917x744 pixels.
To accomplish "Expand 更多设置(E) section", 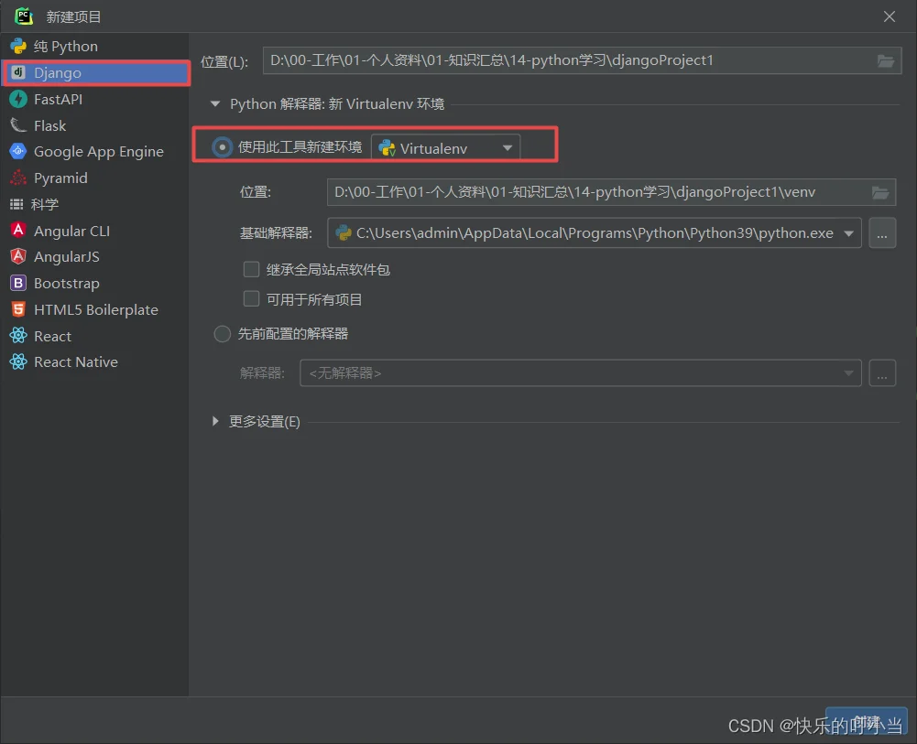I will [215, 421].
